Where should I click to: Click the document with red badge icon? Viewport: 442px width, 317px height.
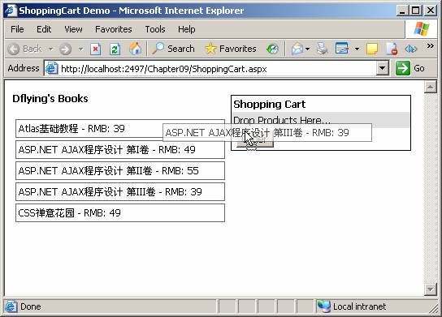tap(392, 49)
